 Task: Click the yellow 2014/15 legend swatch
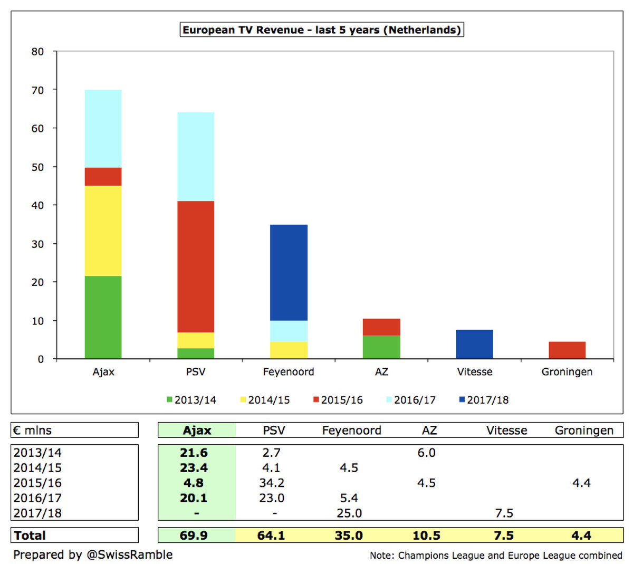(x=243, y=400)
